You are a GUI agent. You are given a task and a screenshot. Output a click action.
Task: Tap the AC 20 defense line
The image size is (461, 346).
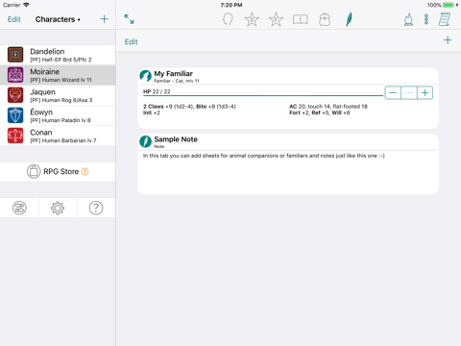click(328, 107)
